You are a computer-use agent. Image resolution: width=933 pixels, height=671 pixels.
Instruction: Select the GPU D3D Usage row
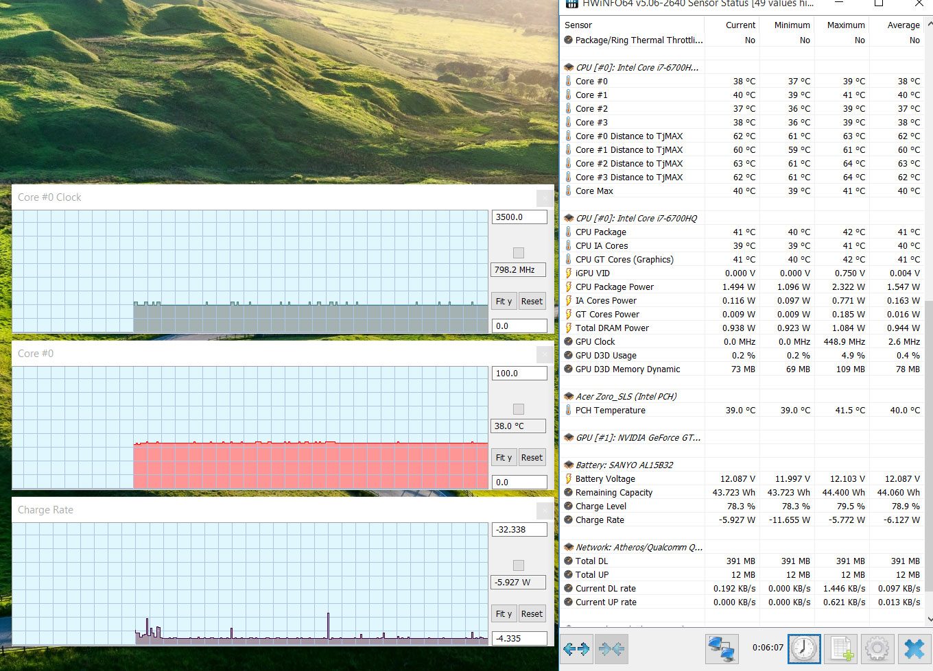tap(742, 355)
